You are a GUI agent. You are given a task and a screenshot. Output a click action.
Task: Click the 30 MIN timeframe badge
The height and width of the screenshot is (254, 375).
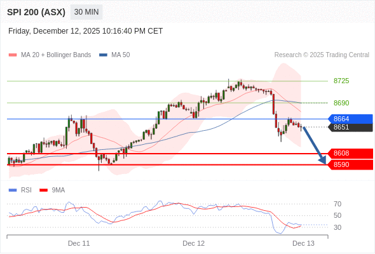[86, 12]
